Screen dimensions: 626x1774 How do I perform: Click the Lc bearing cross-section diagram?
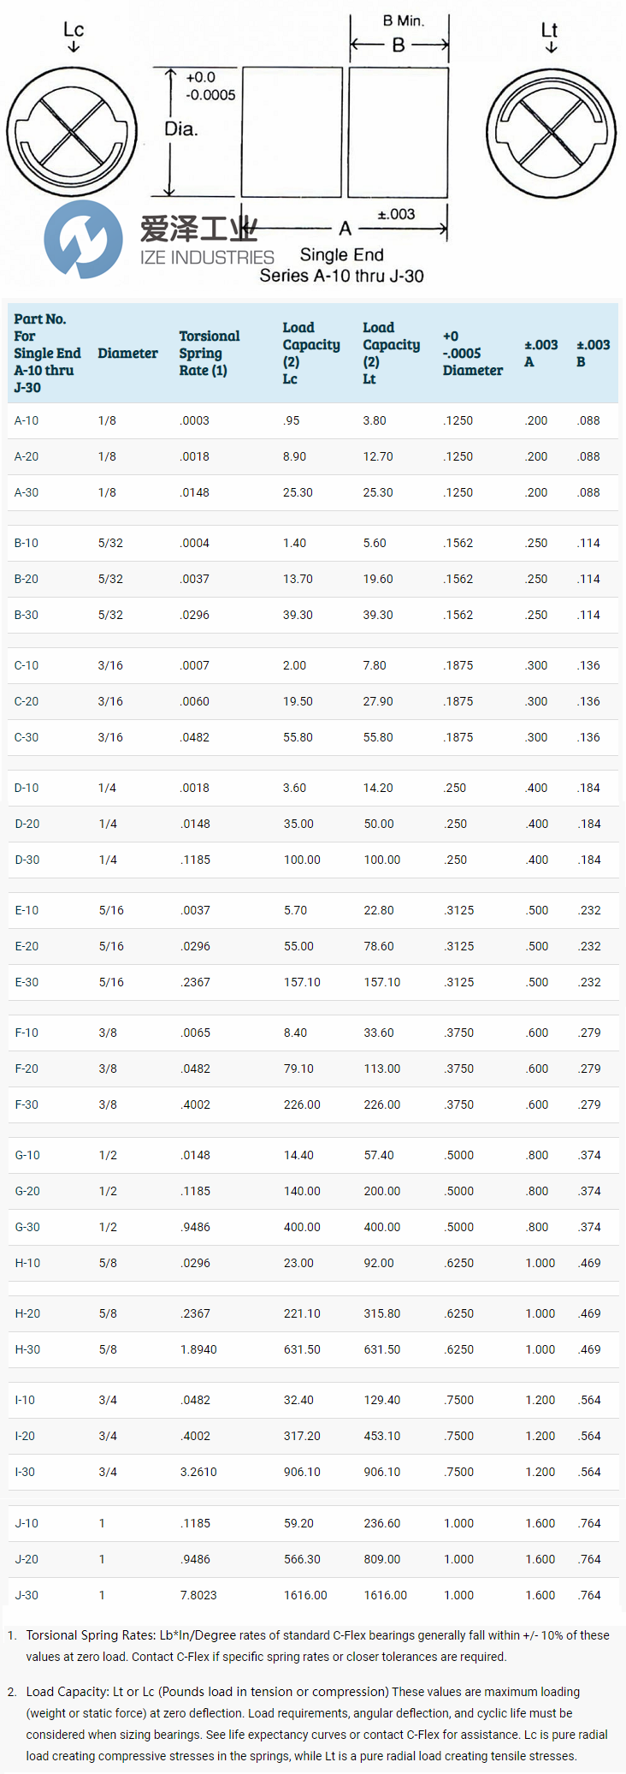[72, 133]
